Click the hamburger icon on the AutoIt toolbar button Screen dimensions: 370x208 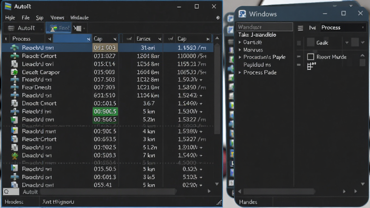click(x=11, y=28)
